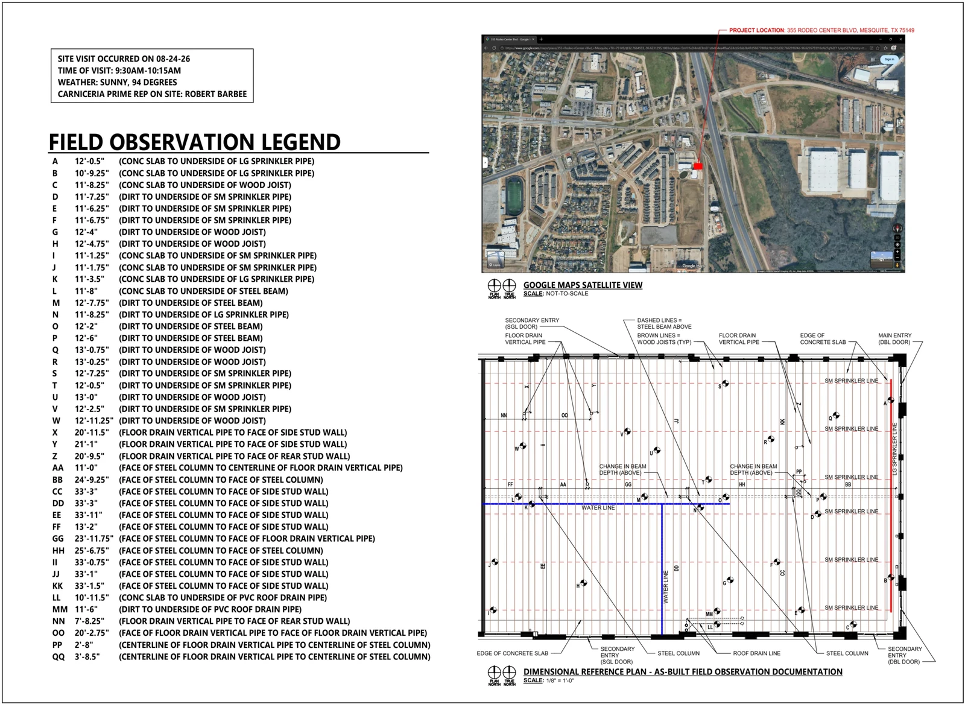Click the compass in the Maps view
The width and height of the screenshot is (965, 704).
click(897, 228)
